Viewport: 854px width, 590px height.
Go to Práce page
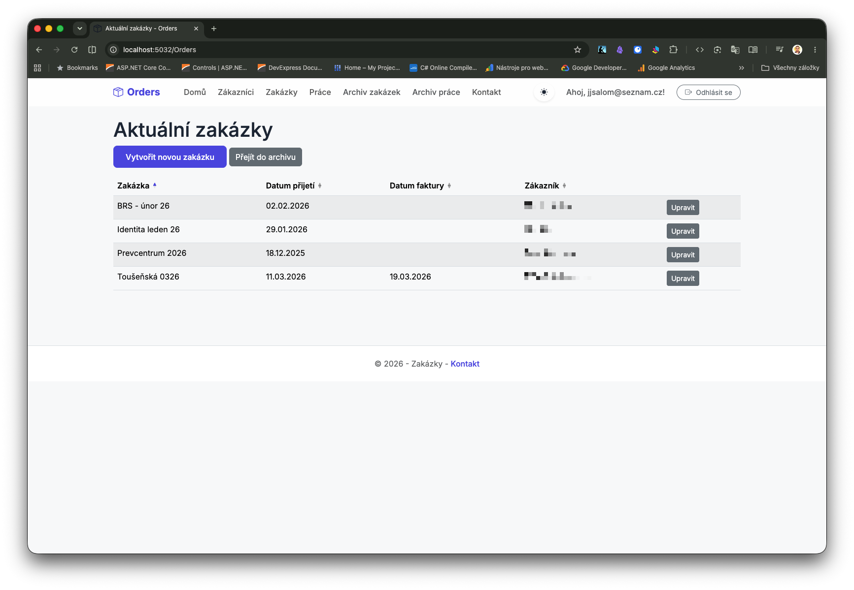[x=320, y=92]
